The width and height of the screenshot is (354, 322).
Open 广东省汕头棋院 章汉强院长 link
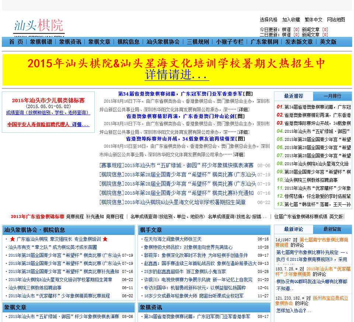(x=59, y=239)
